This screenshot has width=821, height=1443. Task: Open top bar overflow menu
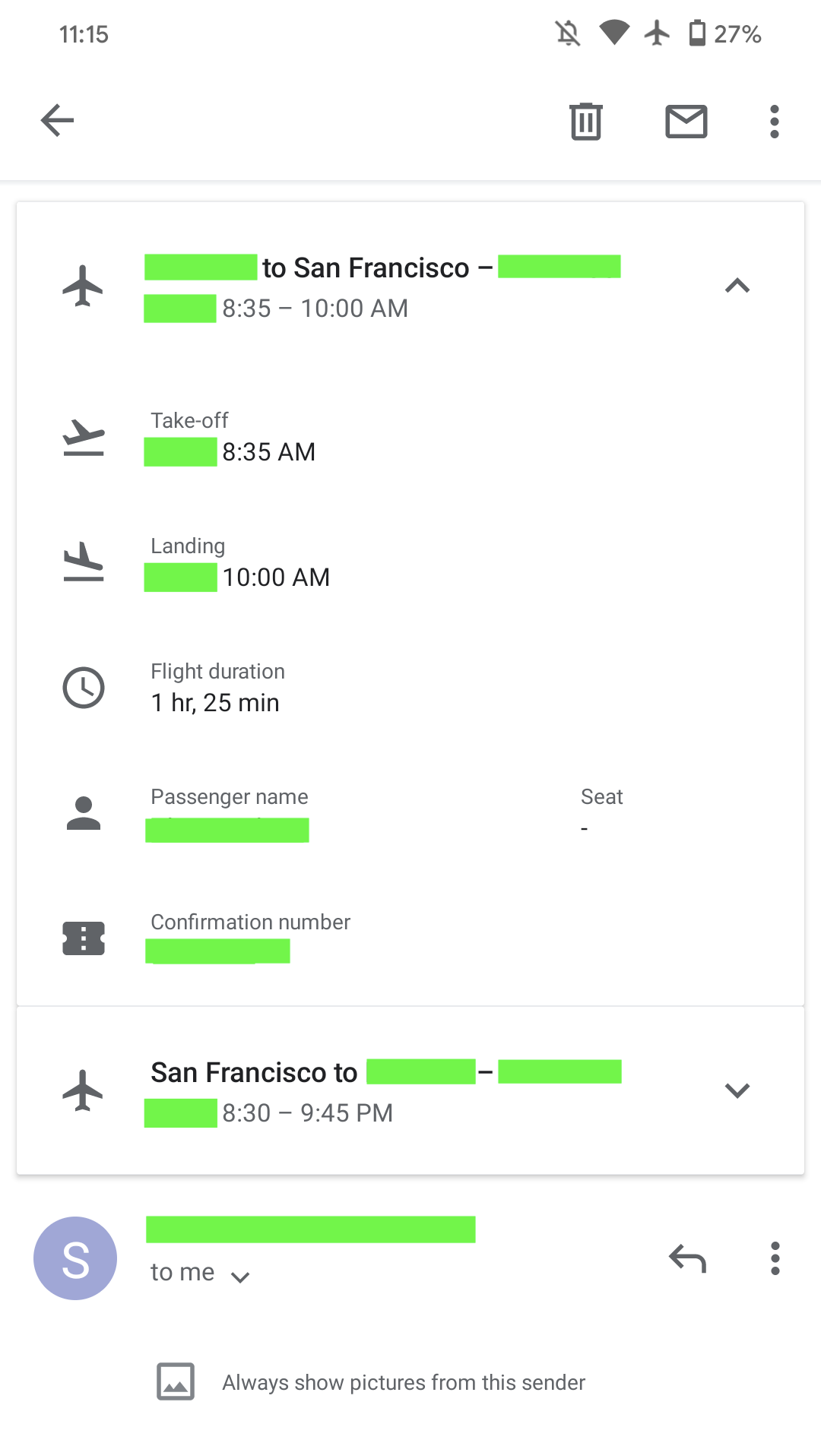click(774, 122)
